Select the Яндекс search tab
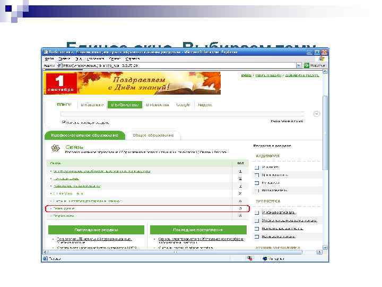Screen dimensions: 382x287 point(205,105)
